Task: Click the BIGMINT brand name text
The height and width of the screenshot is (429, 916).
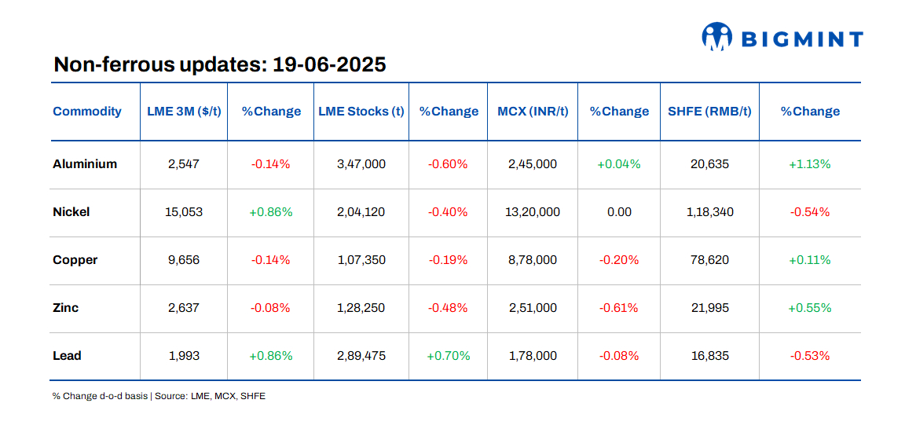Action: coord(801,39)
